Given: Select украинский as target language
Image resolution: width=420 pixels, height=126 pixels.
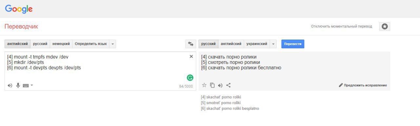Looking at the screenshot, I should [257, 44].
